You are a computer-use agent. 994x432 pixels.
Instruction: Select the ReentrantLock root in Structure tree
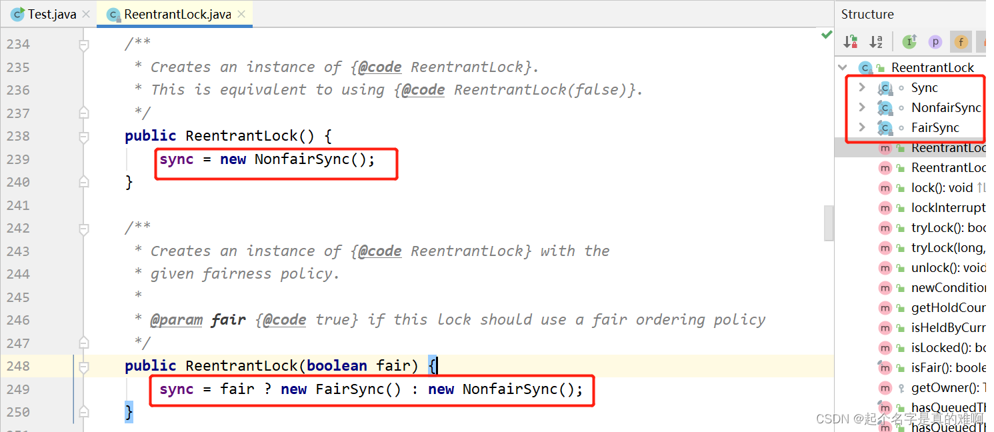coord(933,67)
